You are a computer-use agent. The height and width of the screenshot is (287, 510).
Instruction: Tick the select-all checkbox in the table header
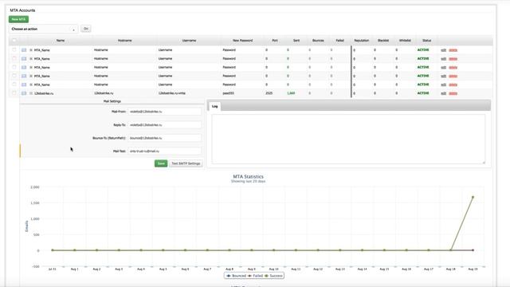click(14, 41)
